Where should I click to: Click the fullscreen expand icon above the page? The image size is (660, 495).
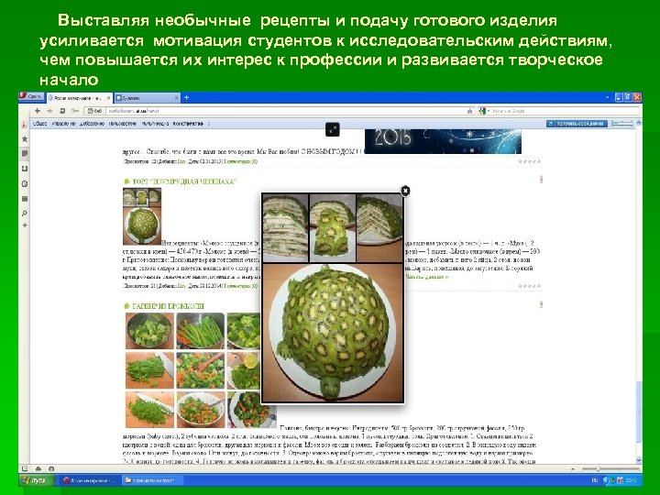(x=333, y=129)
